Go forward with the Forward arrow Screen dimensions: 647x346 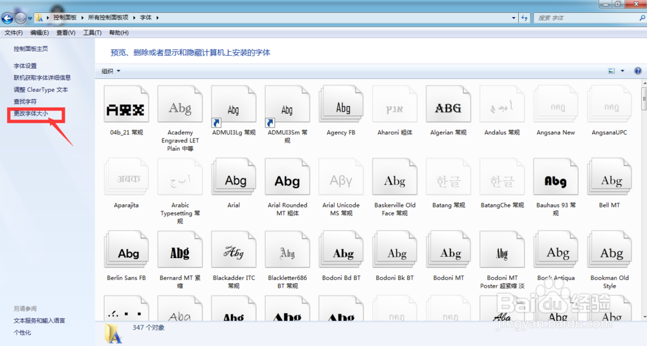20,17
